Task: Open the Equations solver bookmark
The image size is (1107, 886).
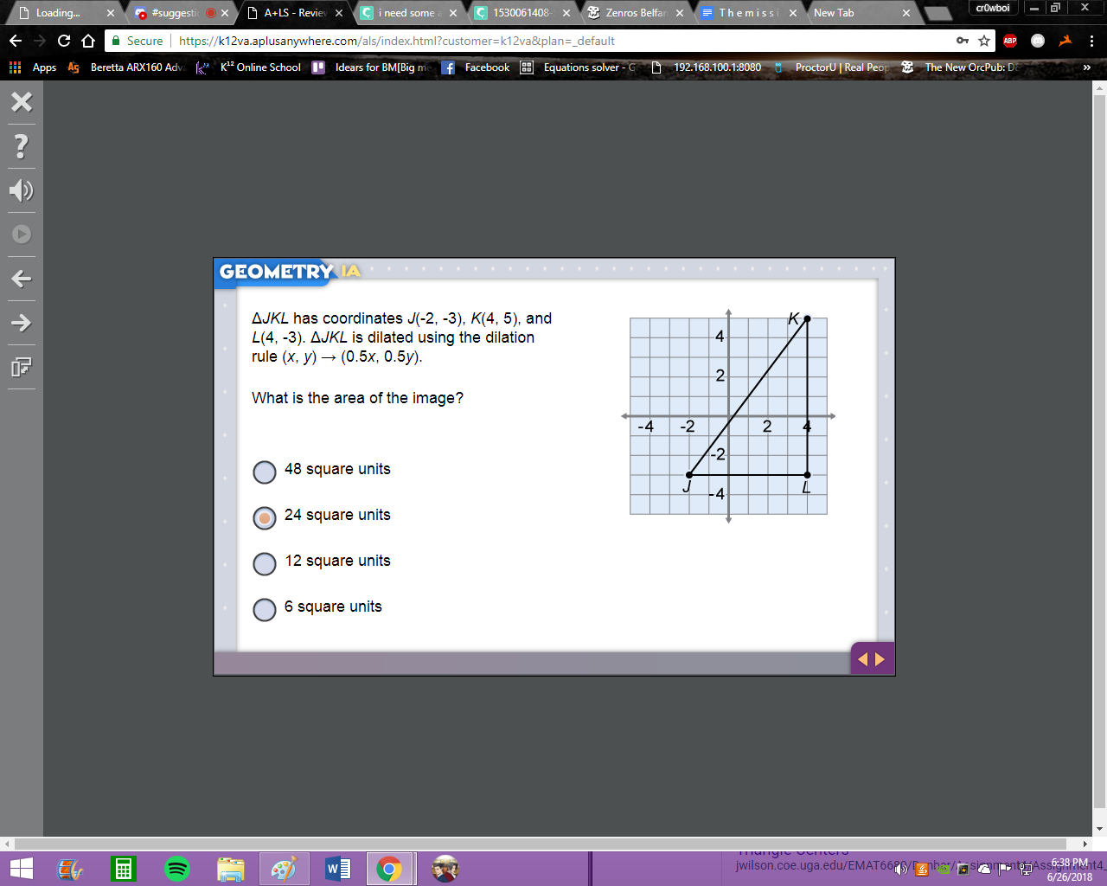Action: [578, 67]
